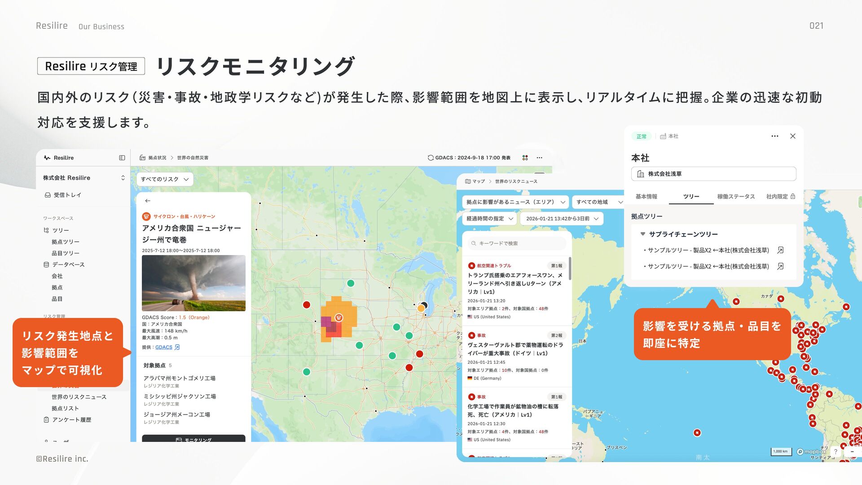Expand the 拠点に影響があるニュース（エリア） dropdown

click(515, 202)
